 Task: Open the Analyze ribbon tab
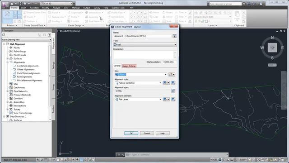[x=56, y=8]
